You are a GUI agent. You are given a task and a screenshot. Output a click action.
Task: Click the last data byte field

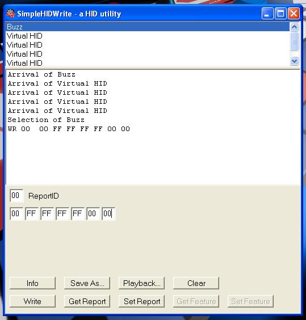click(x=108, y=213)
